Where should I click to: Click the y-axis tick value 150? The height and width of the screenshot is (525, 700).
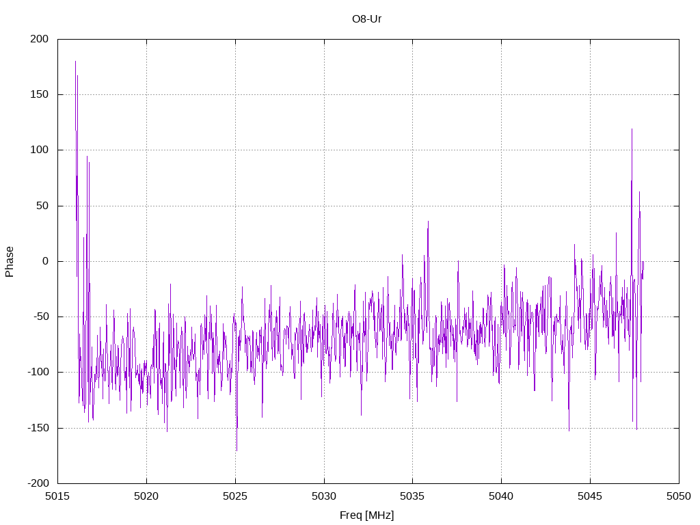pyautogui.click(x=39, y=94)
